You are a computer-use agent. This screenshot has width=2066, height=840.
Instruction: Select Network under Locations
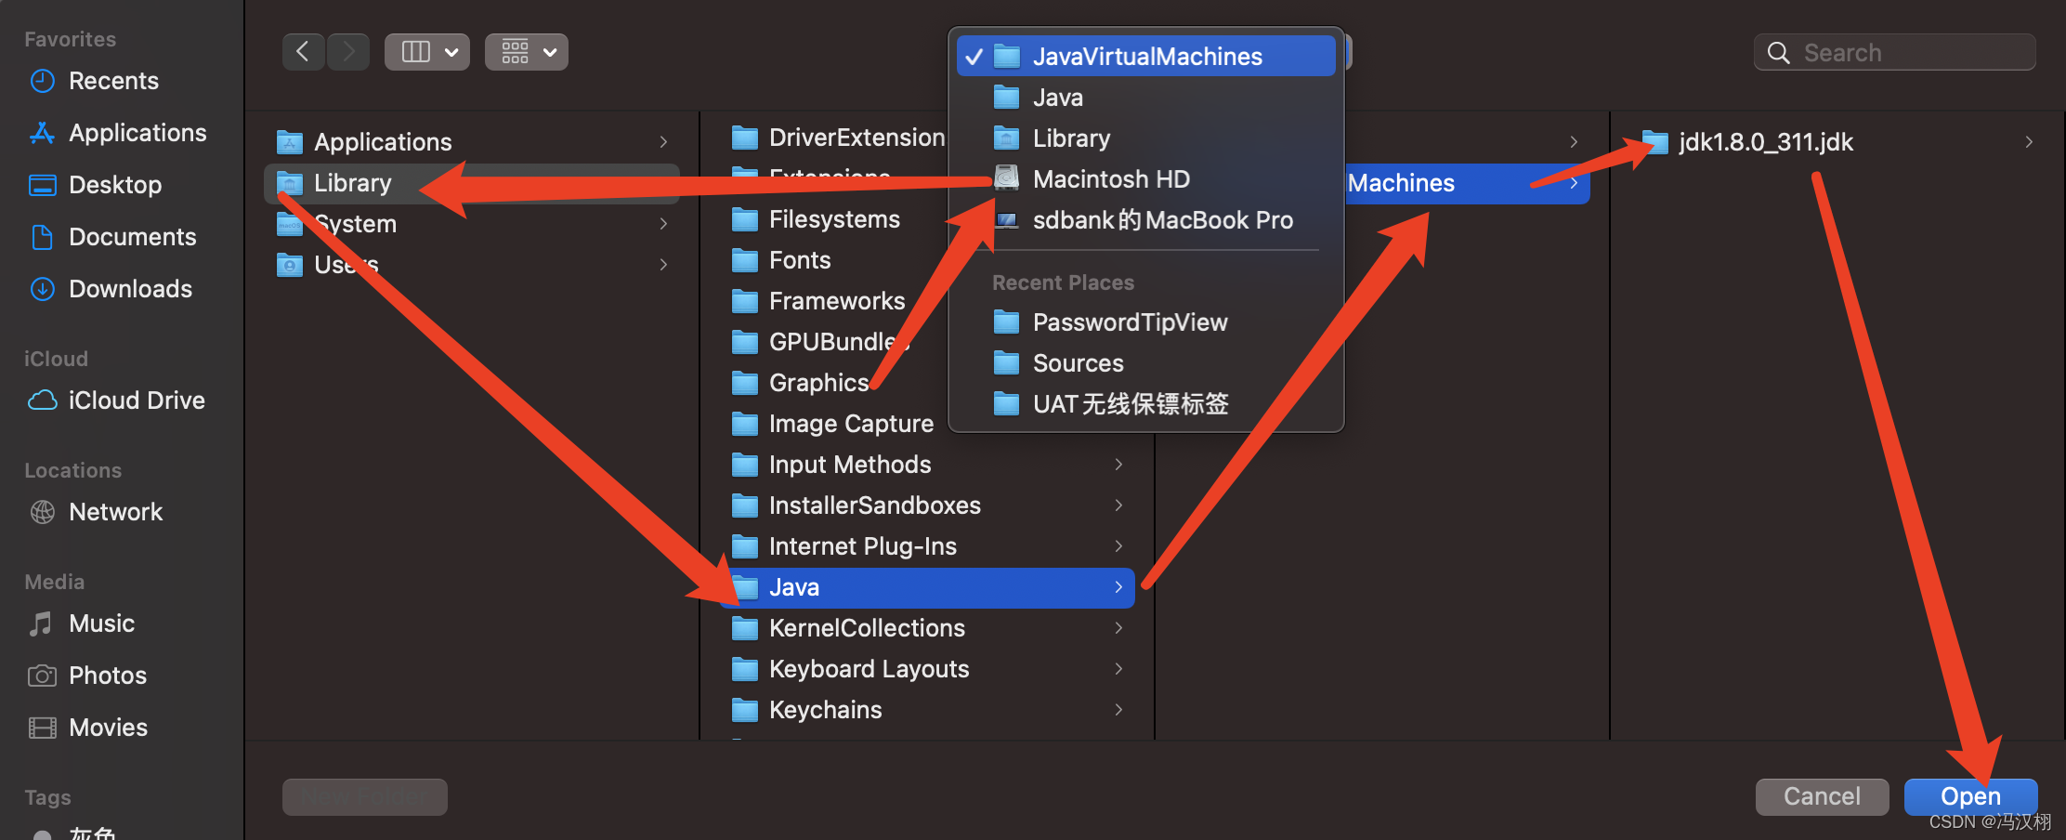[115, 512]
